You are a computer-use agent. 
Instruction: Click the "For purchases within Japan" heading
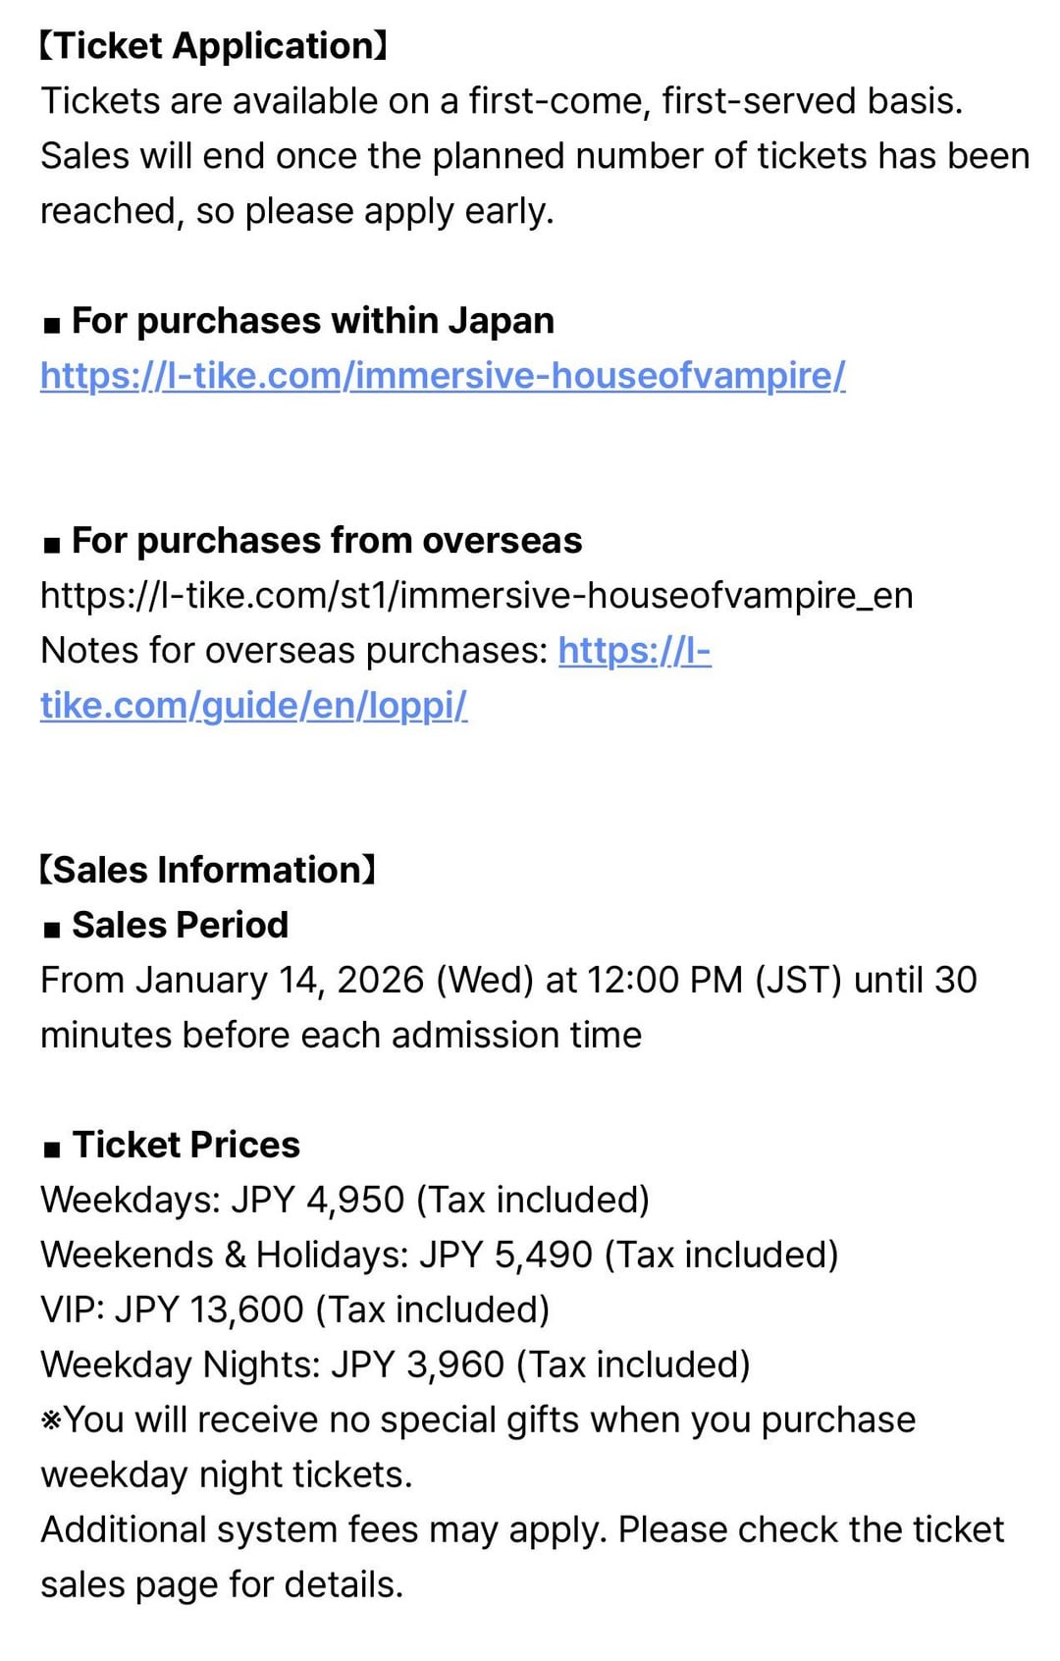click(x=312, y=321)
